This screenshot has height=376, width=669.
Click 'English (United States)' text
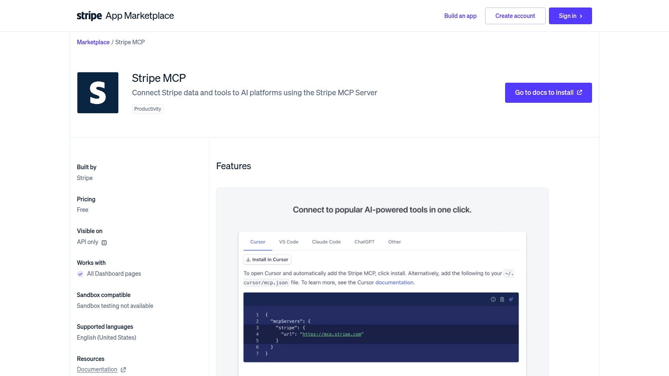[x=107, y=338]
